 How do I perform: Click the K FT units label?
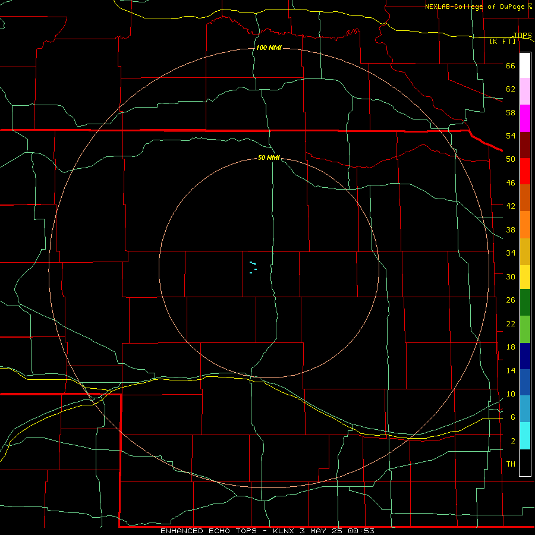503,41
